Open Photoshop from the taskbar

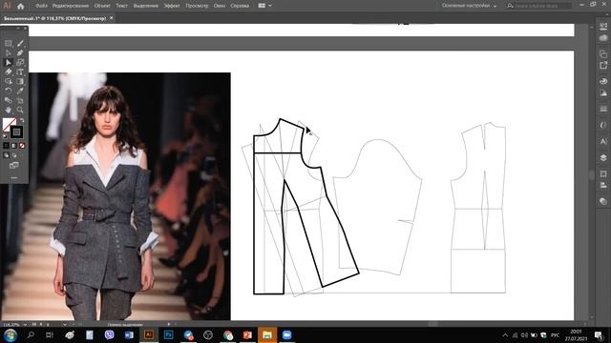coord(168,334)
